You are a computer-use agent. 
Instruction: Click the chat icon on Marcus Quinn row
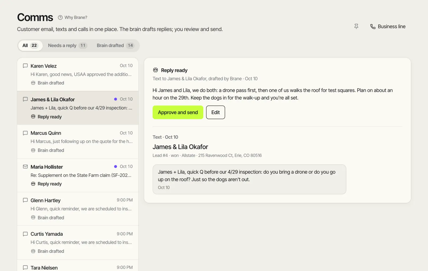(25, 133)
